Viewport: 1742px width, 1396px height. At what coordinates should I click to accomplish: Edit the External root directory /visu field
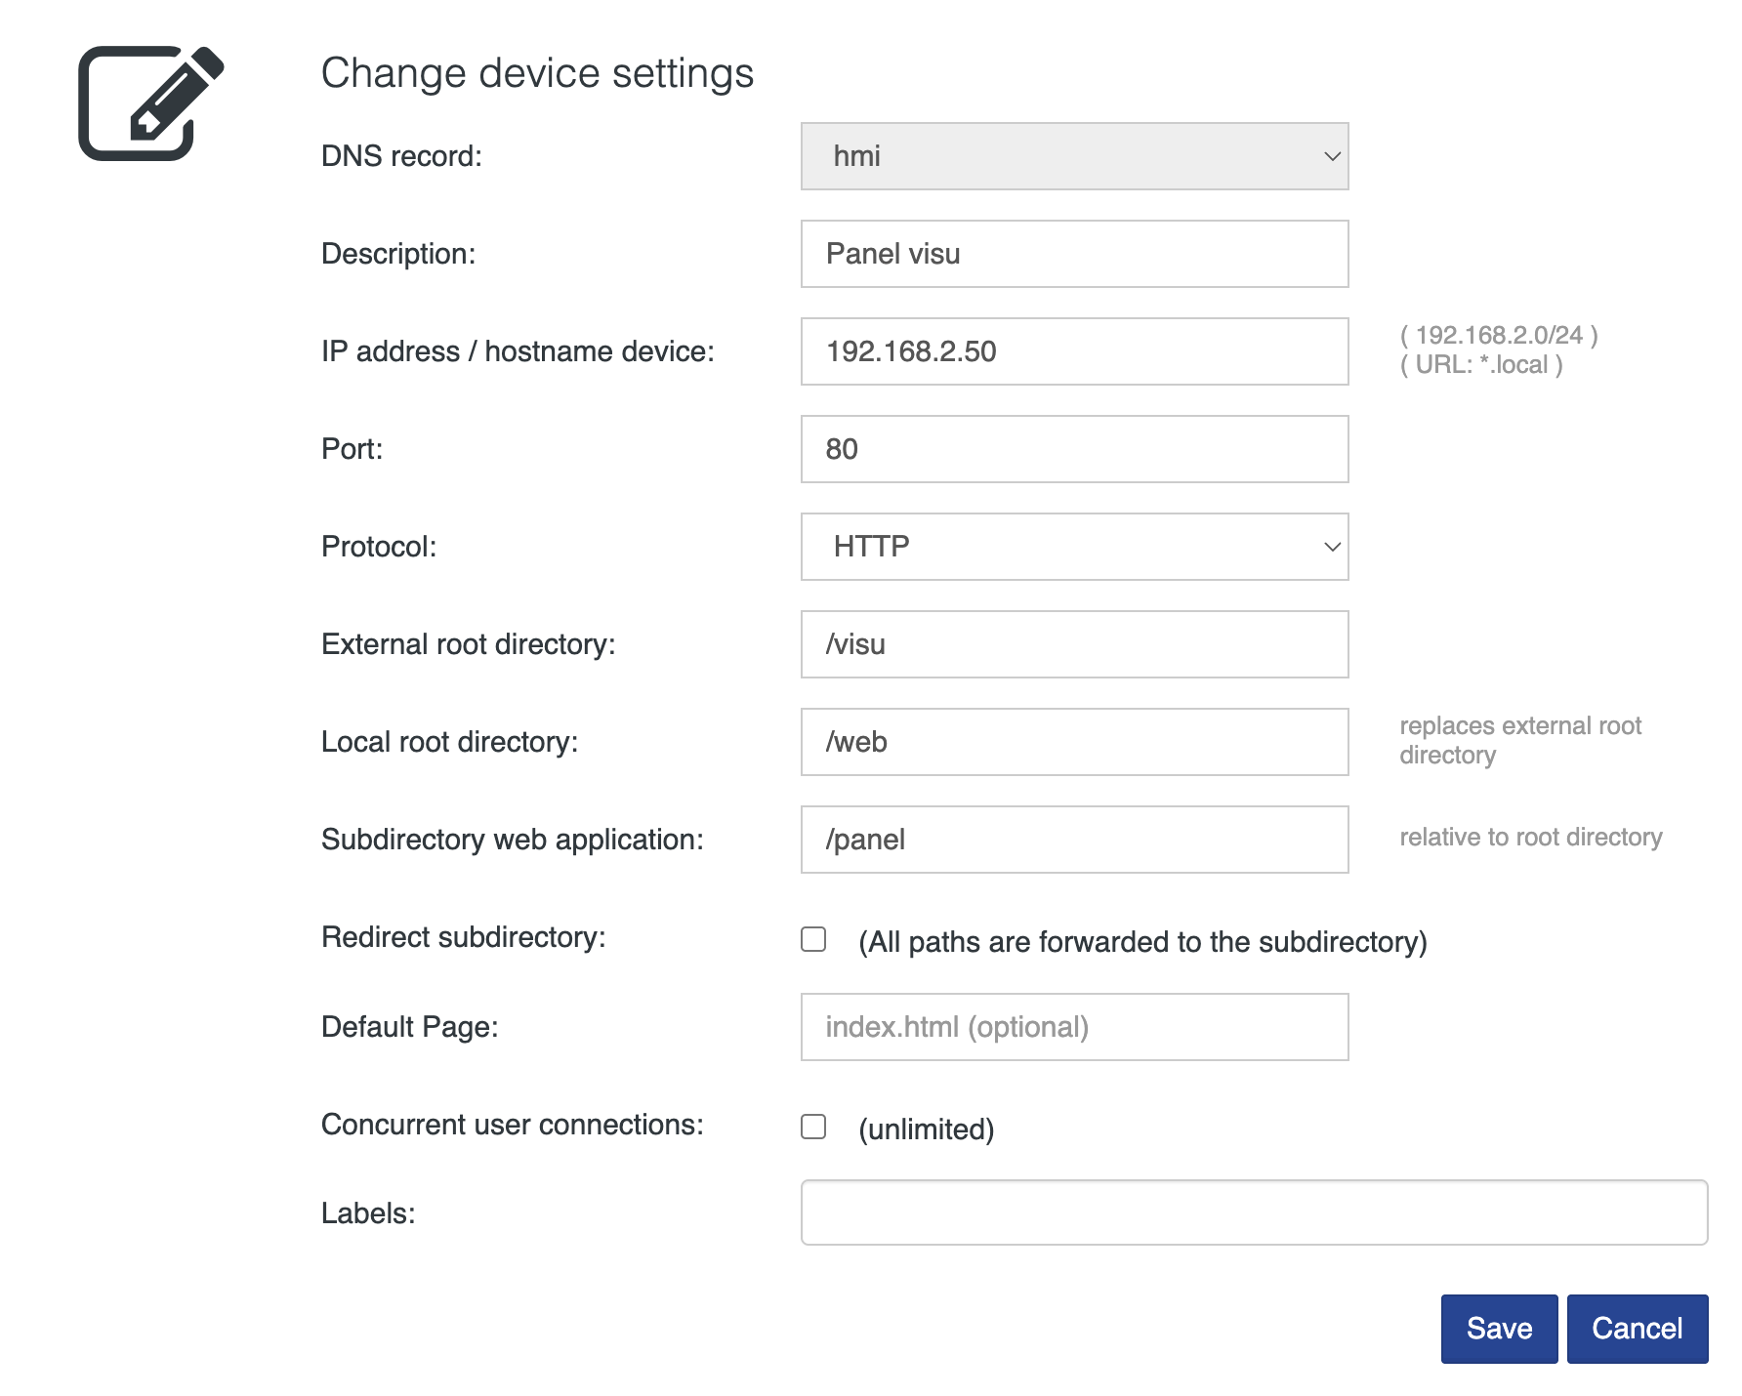click(1074, 643)
